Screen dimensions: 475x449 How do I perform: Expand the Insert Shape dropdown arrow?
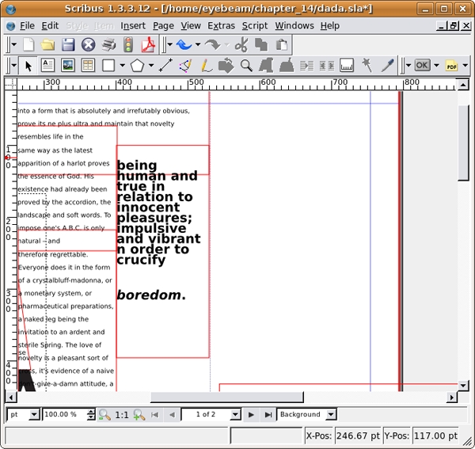(121, 66)
